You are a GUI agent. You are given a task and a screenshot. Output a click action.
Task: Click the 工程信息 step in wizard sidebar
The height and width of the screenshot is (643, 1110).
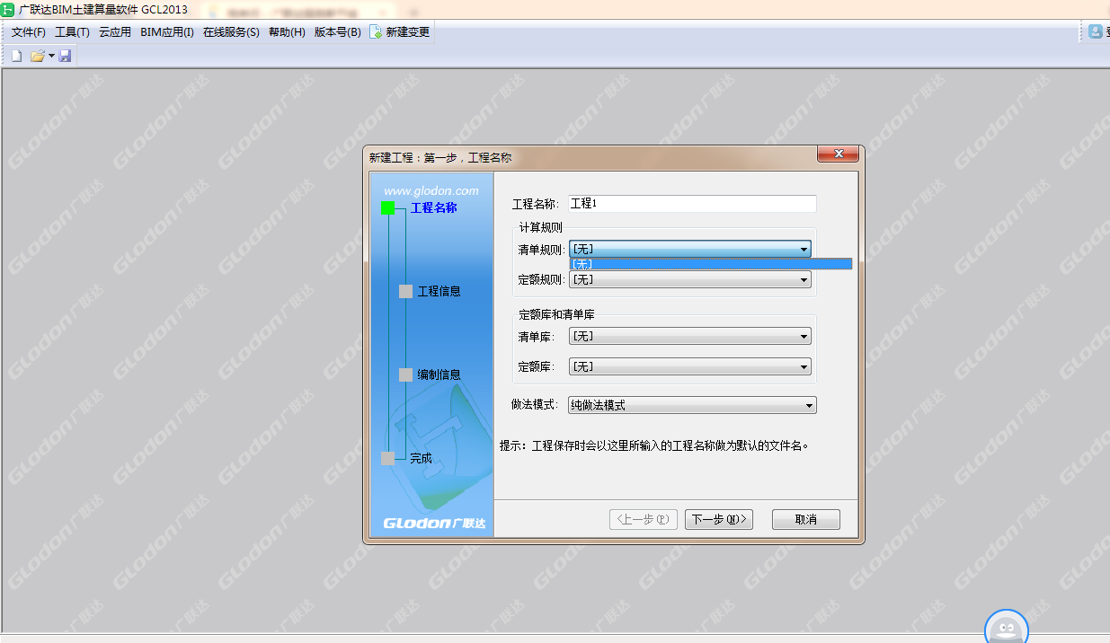tap(440, 291)
